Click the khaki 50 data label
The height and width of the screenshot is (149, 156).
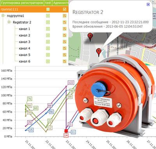(30, 112)
